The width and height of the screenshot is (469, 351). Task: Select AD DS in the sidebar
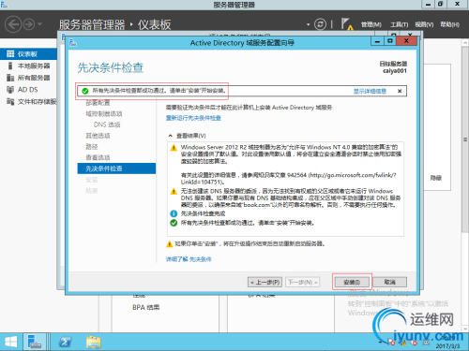coord(28,90)
